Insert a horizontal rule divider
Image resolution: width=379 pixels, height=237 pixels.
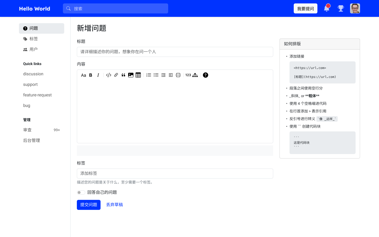178,75
